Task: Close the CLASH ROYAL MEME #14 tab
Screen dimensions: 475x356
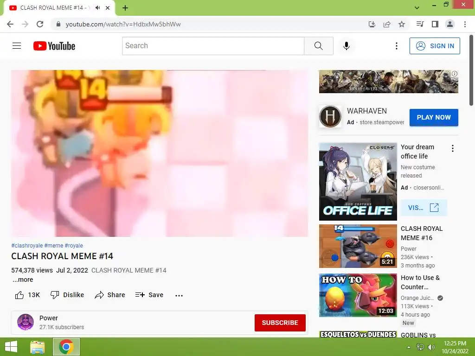Action: [108, 8]
